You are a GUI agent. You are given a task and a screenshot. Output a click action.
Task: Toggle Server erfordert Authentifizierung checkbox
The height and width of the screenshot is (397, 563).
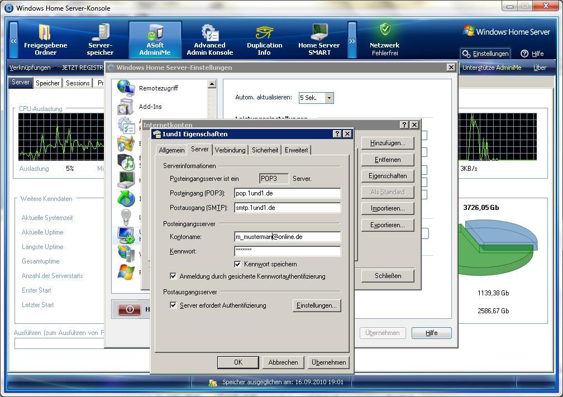173,305
